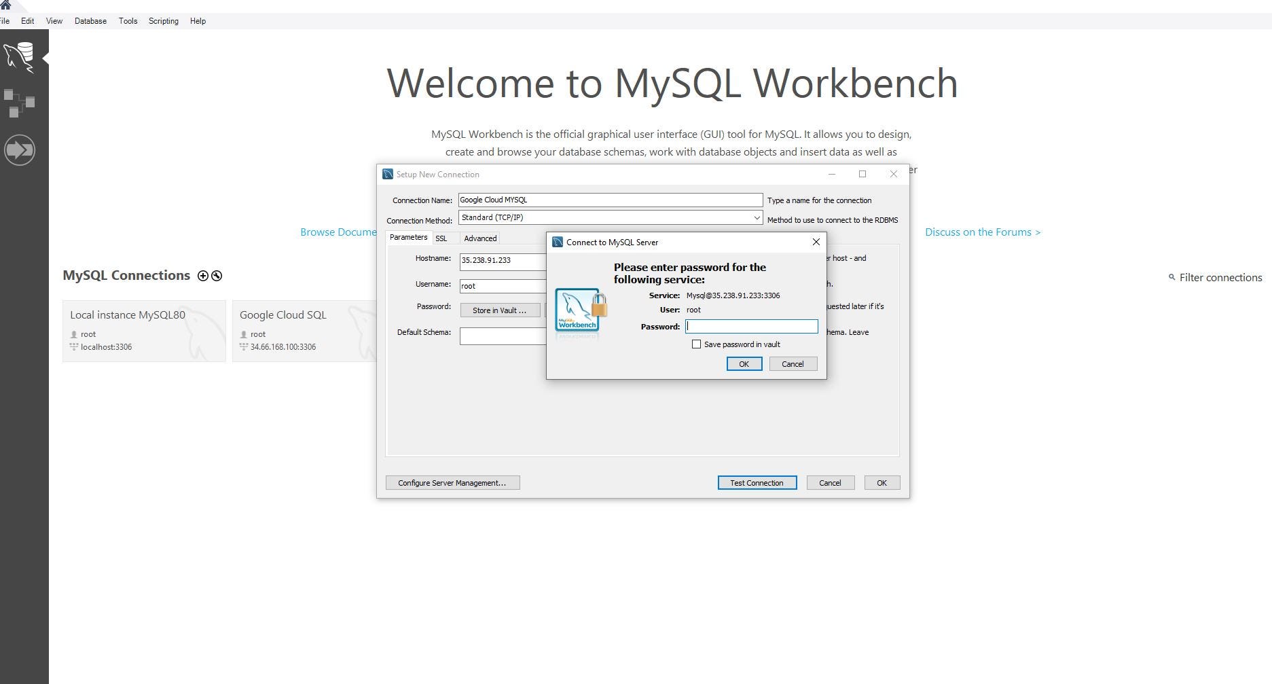Screen dimensions: 1272x684
Task: Click OK in Setup New Connection window
Action: [882, 483]
